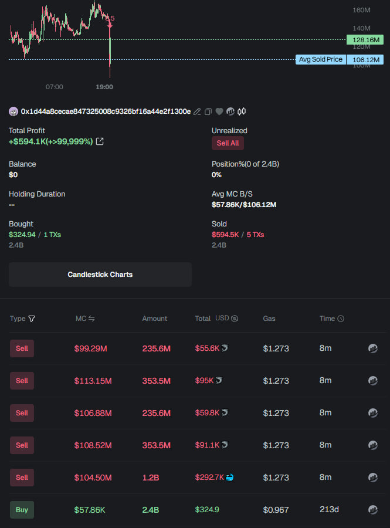Click the whale icon next to $292.7K total
This screenshot has width=390, height=528.
click(x=229, y=477)
